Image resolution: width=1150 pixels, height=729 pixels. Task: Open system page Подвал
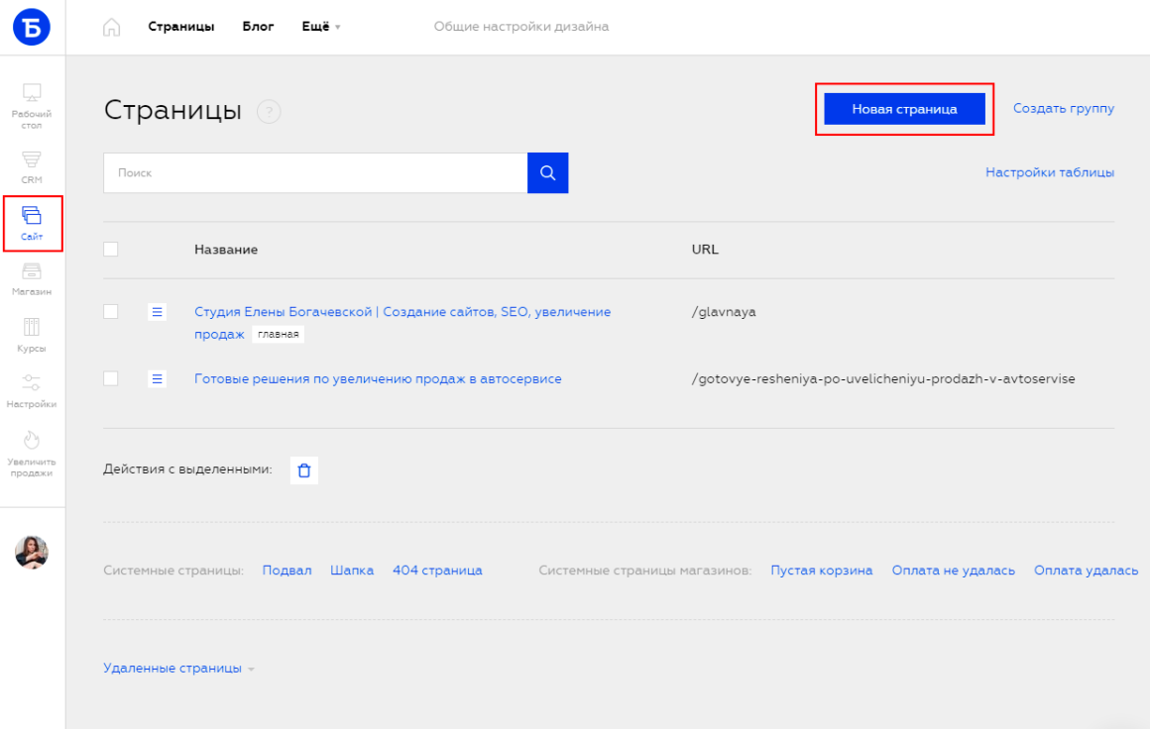click(287, 570)
